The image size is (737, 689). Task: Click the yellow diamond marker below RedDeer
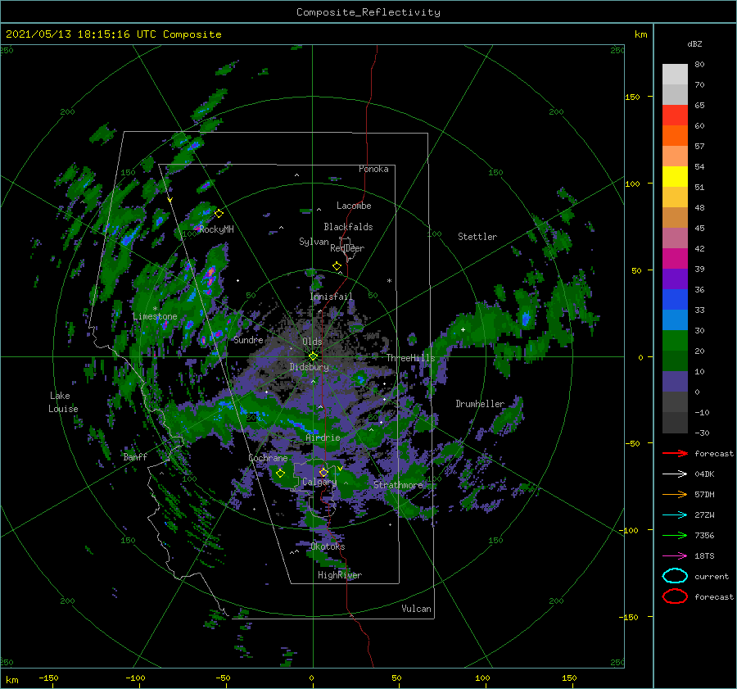pyautogui.click(x=337, y=266)
